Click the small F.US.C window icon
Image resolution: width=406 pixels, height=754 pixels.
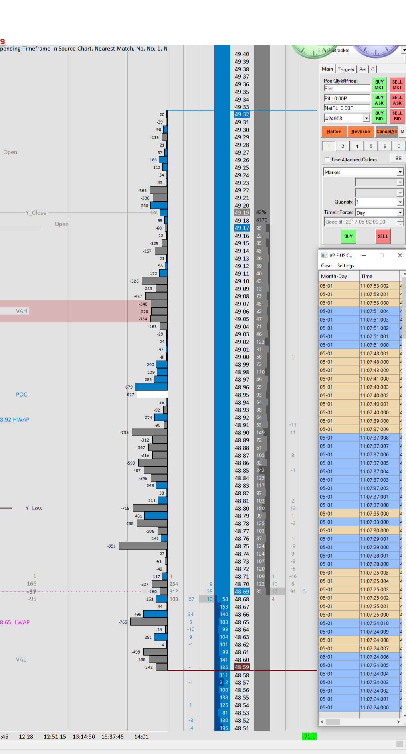click(x=324, y=255)
